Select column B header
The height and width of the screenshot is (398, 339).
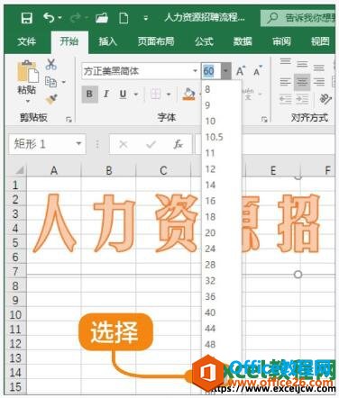[x=109, y=170]
